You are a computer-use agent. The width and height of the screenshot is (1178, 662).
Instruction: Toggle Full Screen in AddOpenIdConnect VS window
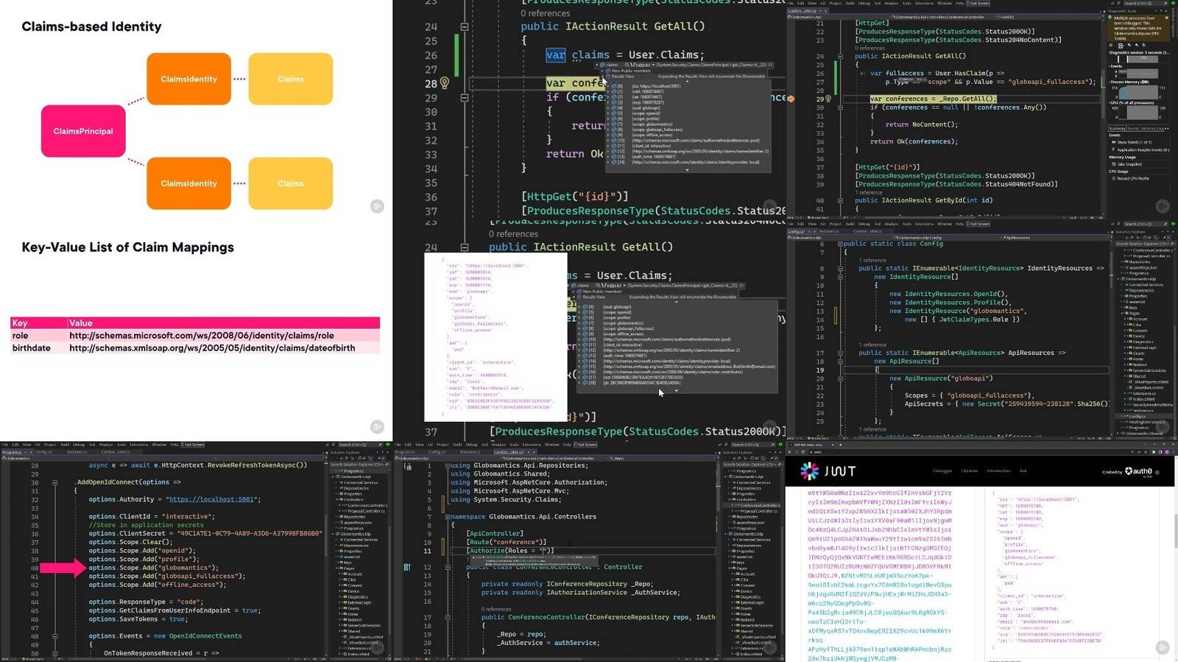click(x=194, y=445)
